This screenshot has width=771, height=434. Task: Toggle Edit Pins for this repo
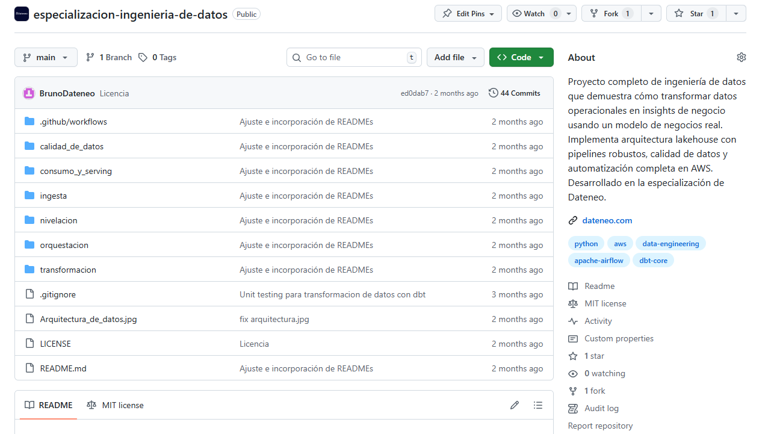pos(468,13)
